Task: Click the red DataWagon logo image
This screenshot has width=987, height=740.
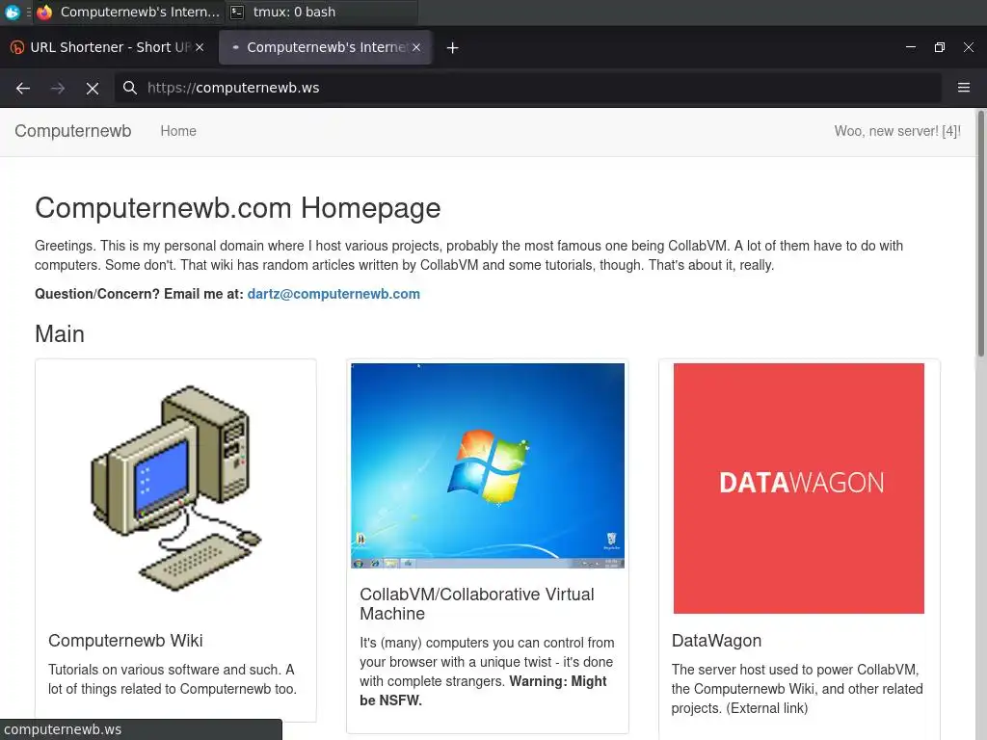Action: (799, 489)
